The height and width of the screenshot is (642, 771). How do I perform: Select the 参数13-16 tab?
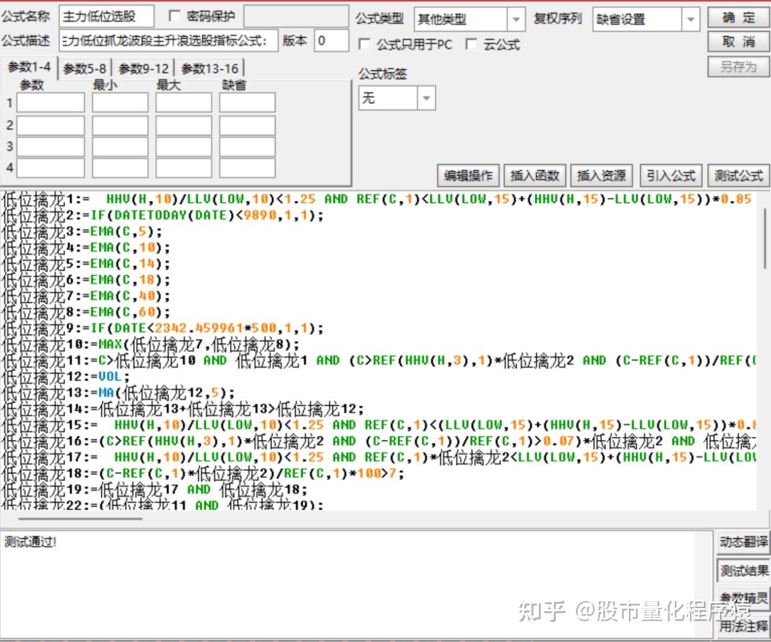tap(209, 68)
